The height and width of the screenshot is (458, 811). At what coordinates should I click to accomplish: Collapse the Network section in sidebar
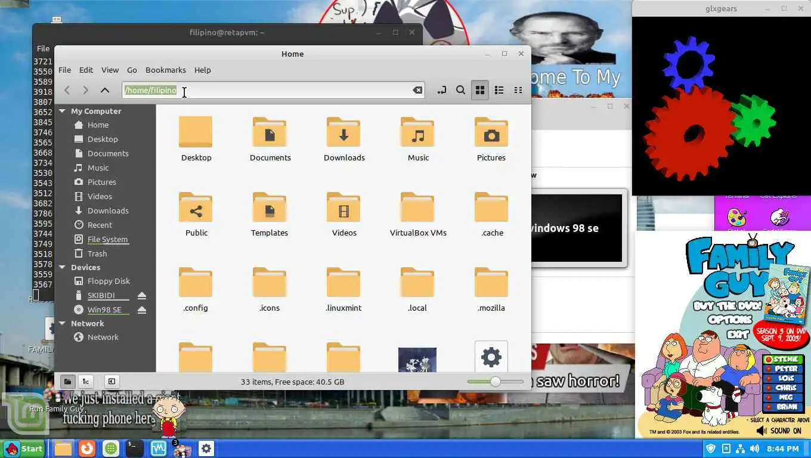pyautogui.click(x=62, y=323)
